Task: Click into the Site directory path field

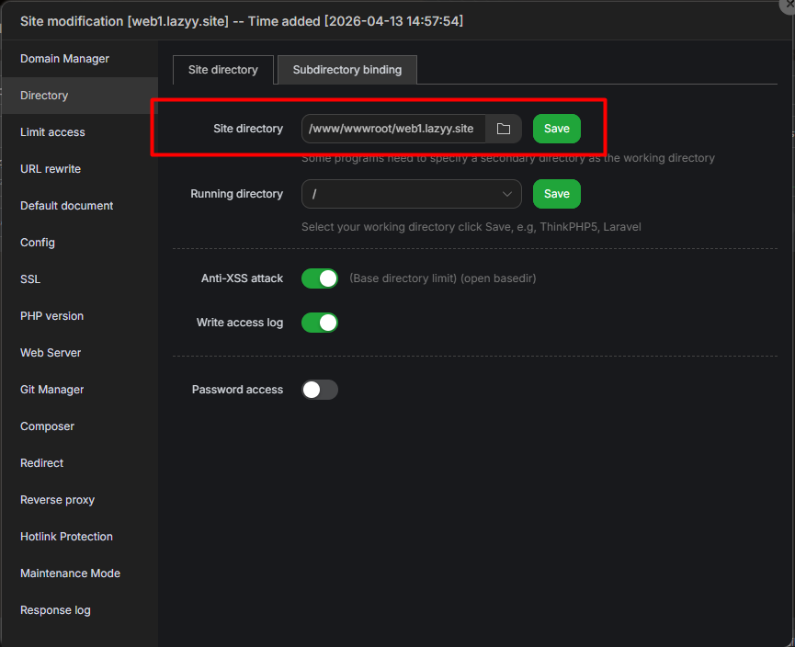Action: (x=392, y=129)
